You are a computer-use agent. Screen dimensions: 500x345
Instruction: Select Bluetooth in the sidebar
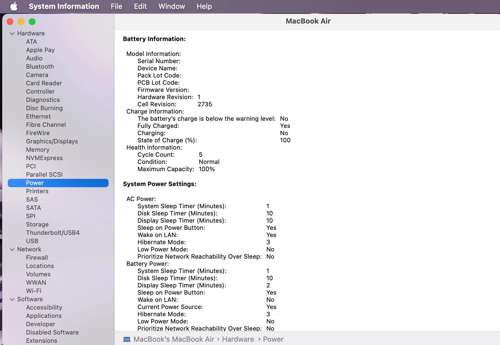coord(40,66)
